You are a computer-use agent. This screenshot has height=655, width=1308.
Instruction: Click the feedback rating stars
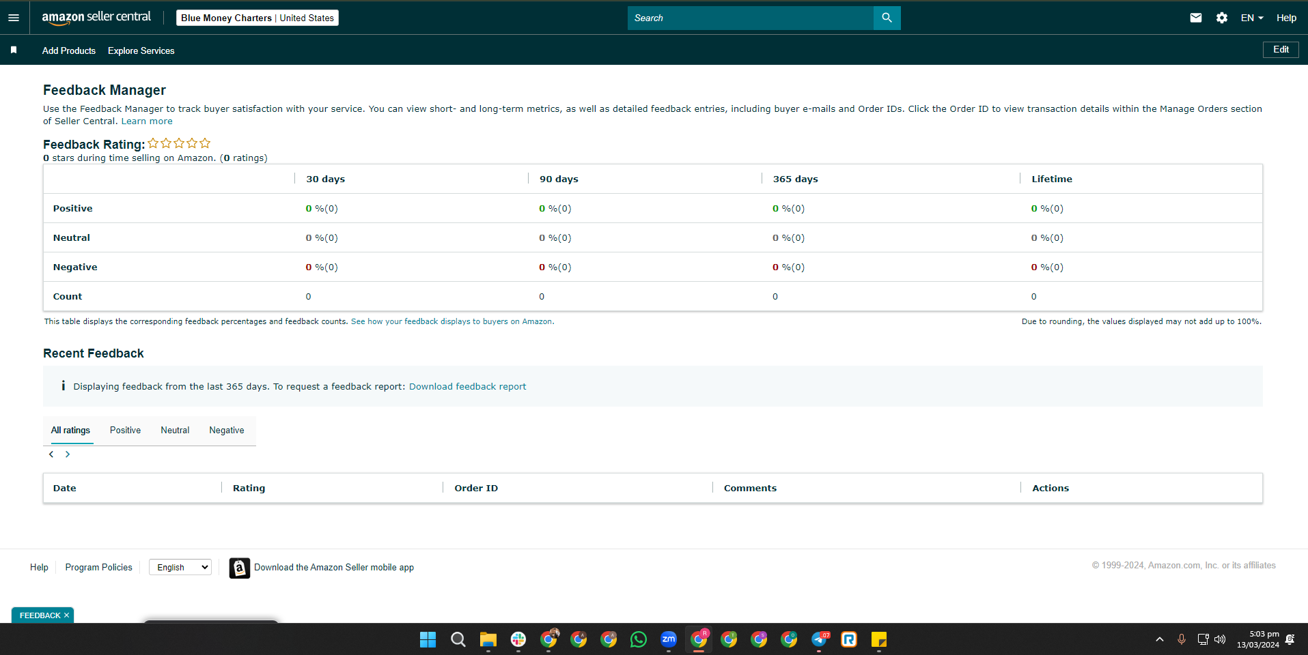pos(179,143)
